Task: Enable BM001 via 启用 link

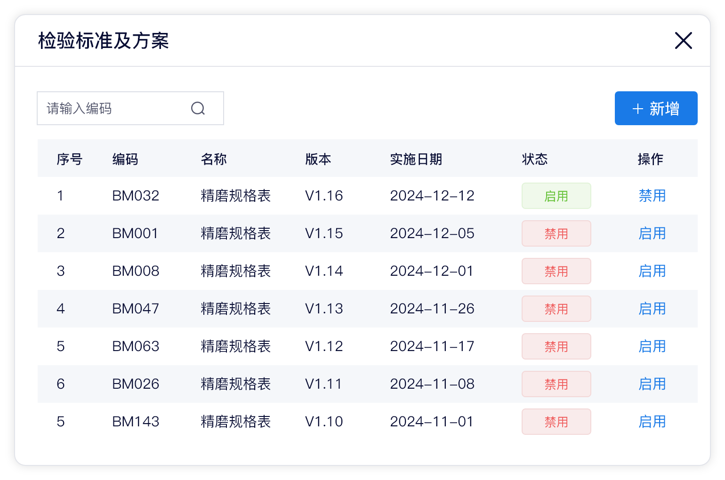Action: point(652,233)
